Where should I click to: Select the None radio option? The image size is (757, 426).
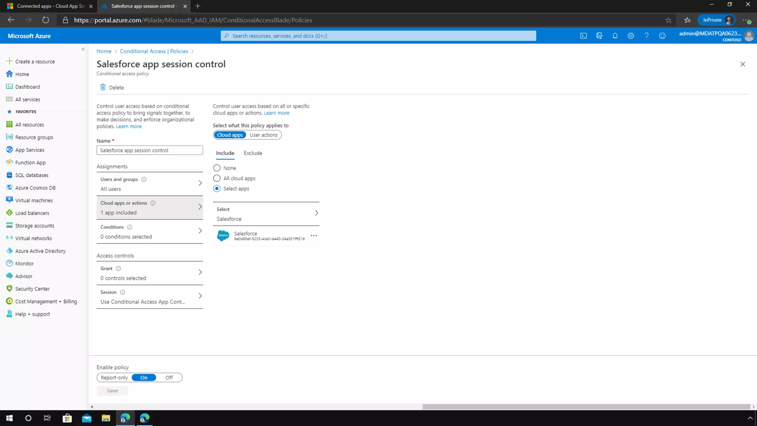point(217,168)
